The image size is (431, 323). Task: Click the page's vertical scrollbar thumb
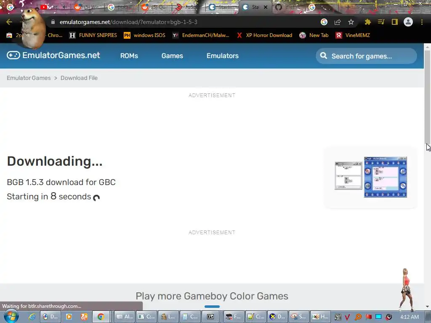(428, 96)
